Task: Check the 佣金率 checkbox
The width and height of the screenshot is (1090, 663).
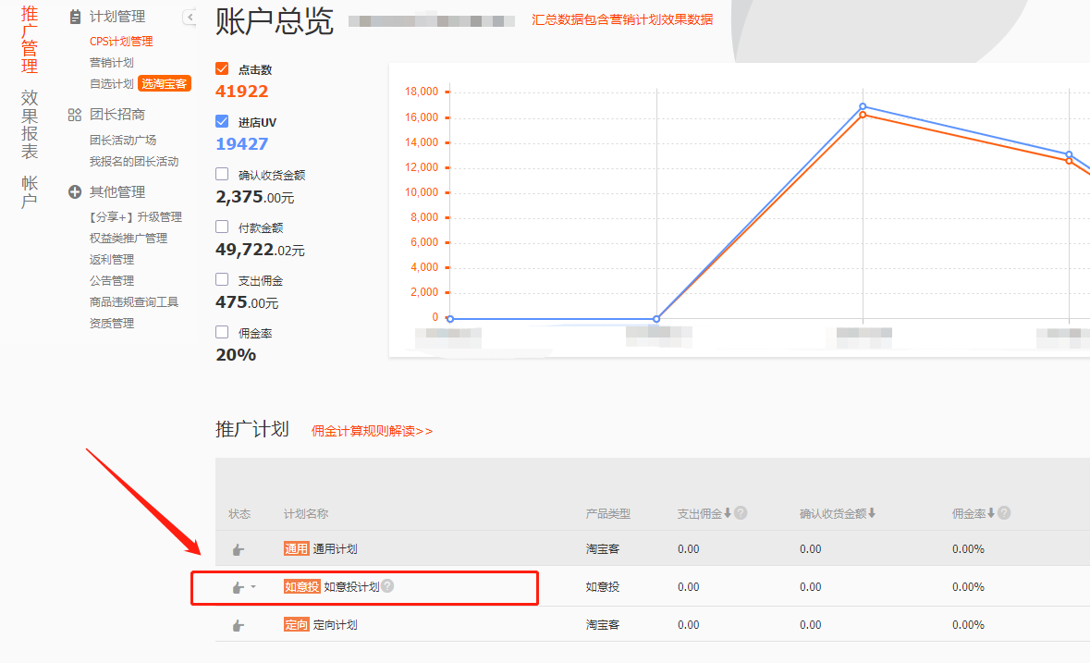Action: point(222,332)
